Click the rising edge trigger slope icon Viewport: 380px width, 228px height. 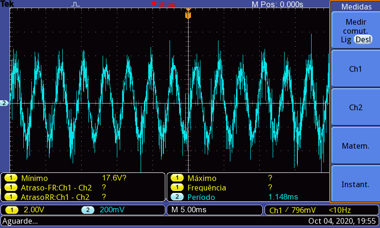(x=287, y=210)
